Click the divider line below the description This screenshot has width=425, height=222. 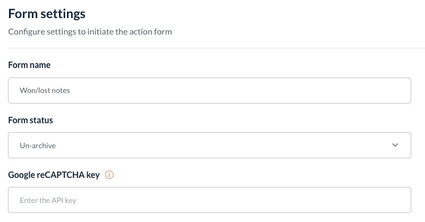(212, 48)
